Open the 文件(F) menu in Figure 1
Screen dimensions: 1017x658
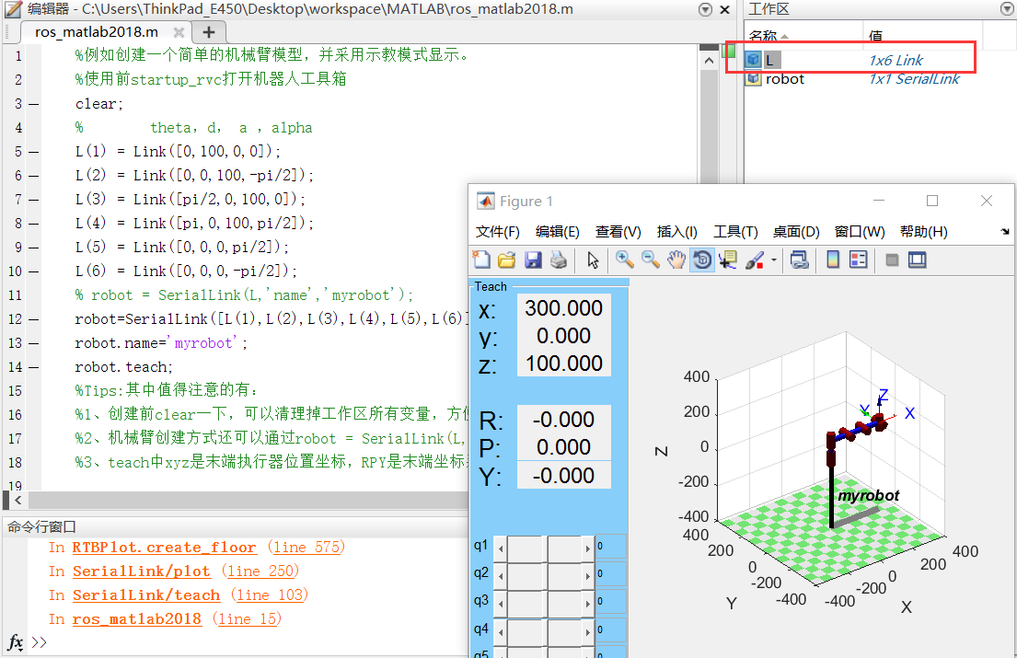(x=498, y=231)
